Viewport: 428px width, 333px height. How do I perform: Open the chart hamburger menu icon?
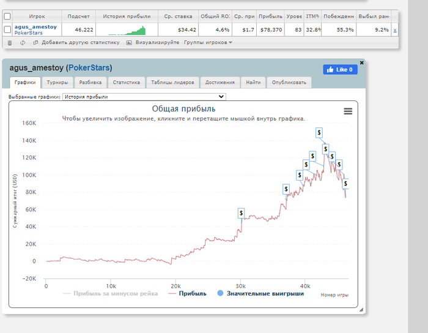click(x=348, y=111)
